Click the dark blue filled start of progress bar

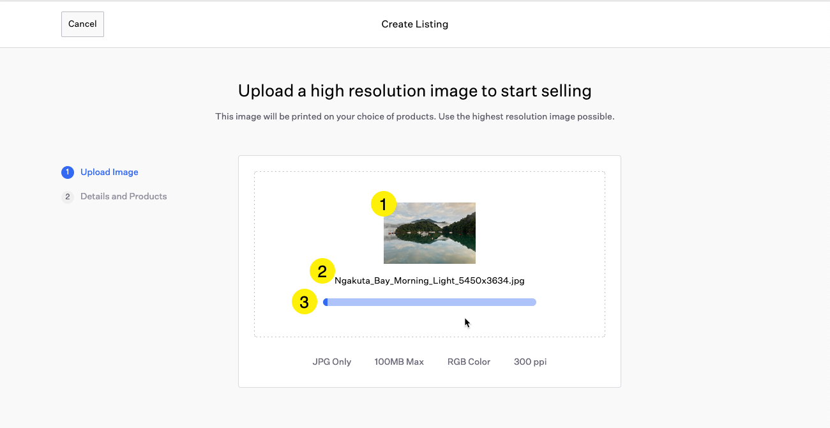pos(326,302)
